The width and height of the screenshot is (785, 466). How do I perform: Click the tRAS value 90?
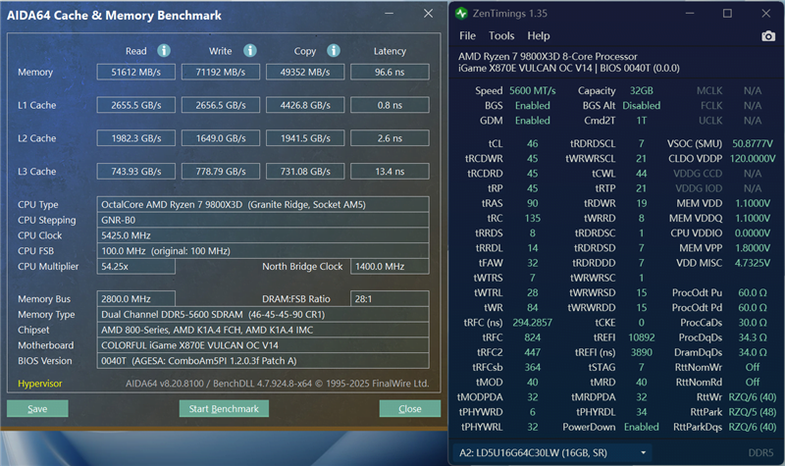(x=532, y=203)
